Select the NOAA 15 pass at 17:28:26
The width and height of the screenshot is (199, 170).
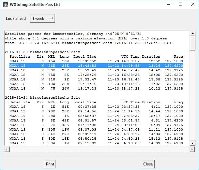pos(96,75)
